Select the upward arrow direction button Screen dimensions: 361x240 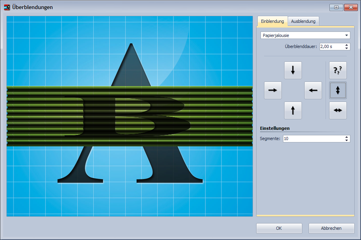click(x=293, y=111)
